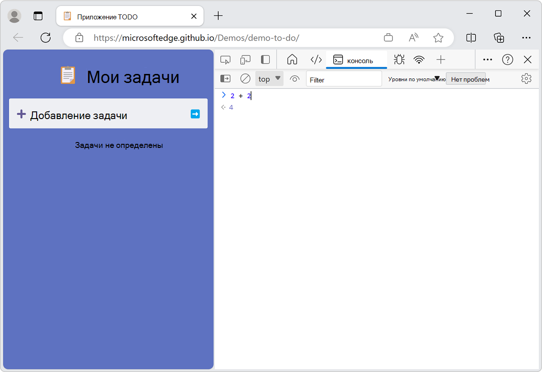The image size is (542, 372).
Task: Submit task with blue arrow button
Action: [195, 114]
